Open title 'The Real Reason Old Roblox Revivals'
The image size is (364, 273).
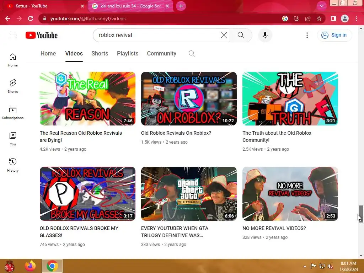pos(81,136)
